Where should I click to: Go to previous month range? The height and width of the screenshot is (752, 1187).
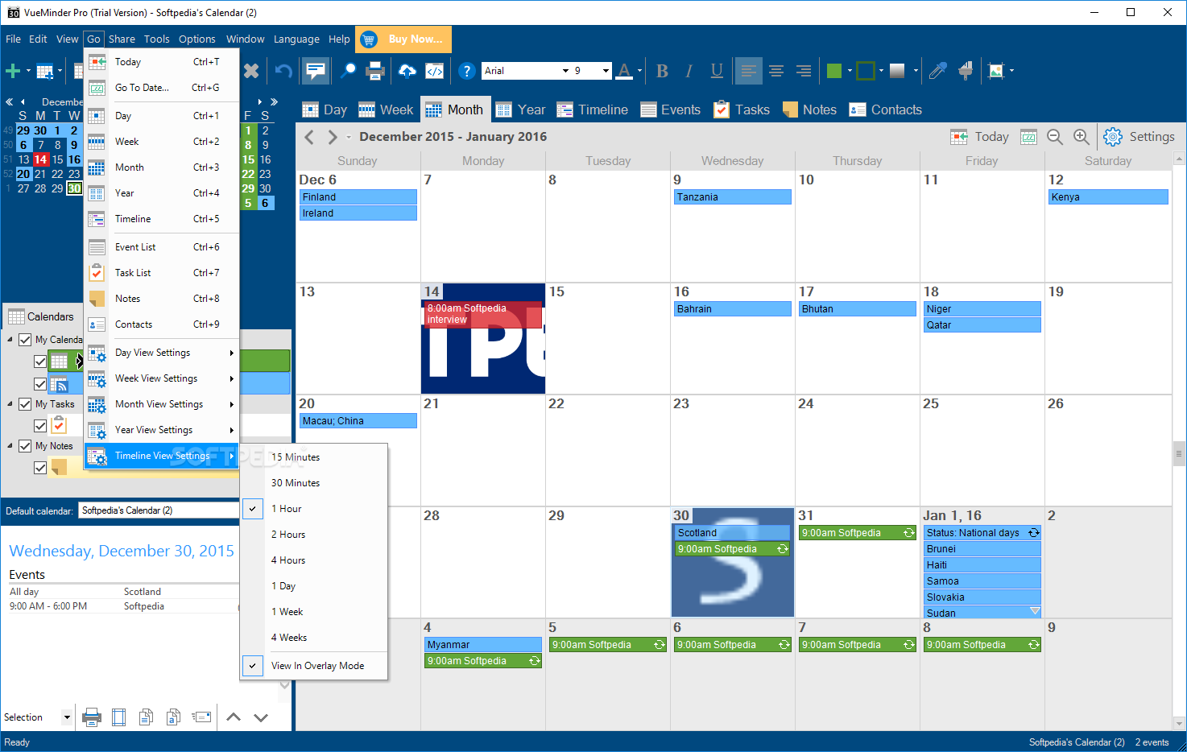[309, 137]
